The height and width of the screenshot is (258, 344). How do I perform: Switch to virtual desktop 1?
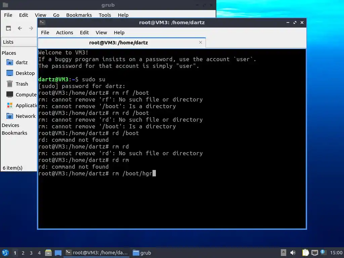tap(15, 253)
